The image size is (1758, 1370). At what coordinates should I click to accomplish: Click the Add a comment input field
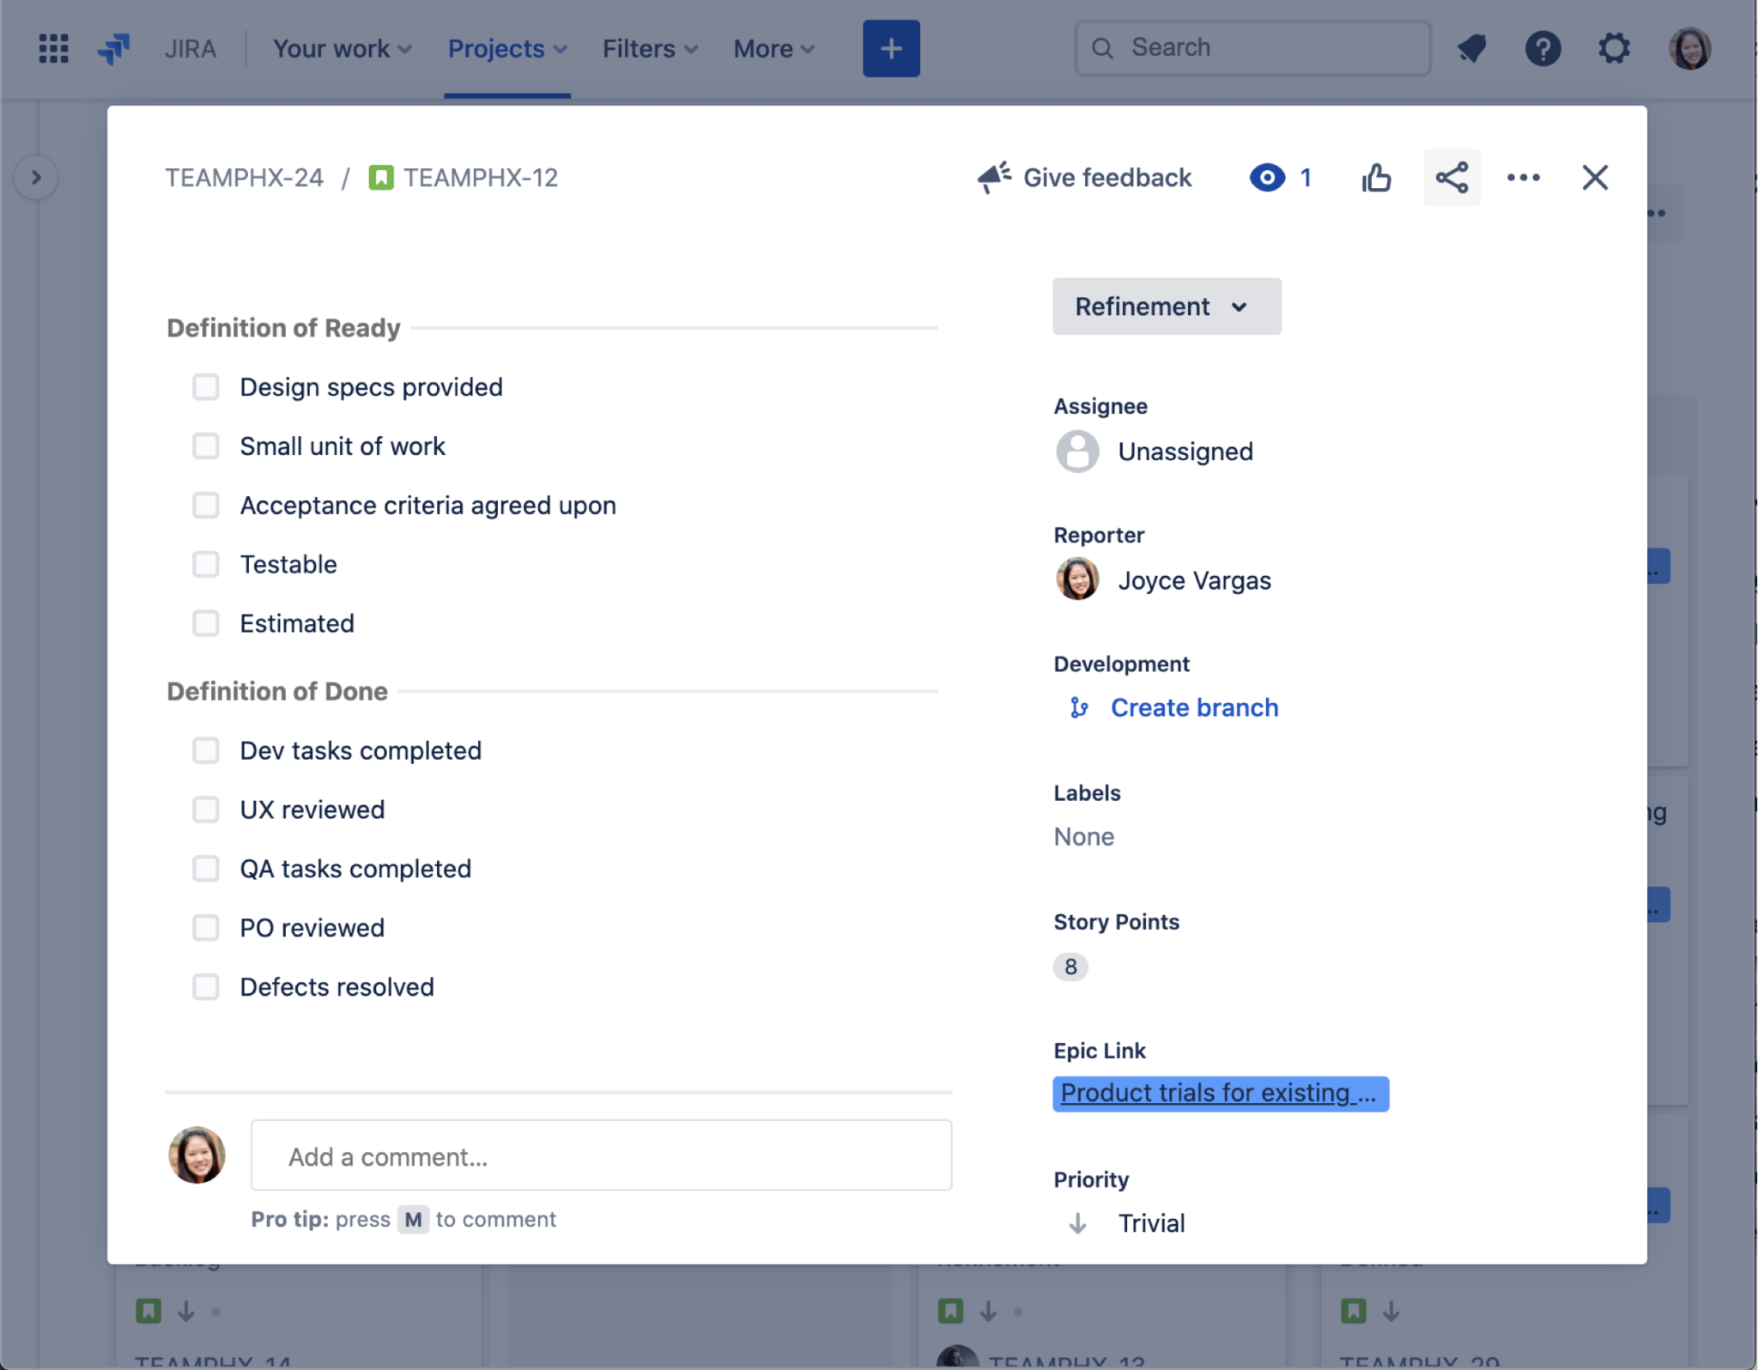(601, 1156)
